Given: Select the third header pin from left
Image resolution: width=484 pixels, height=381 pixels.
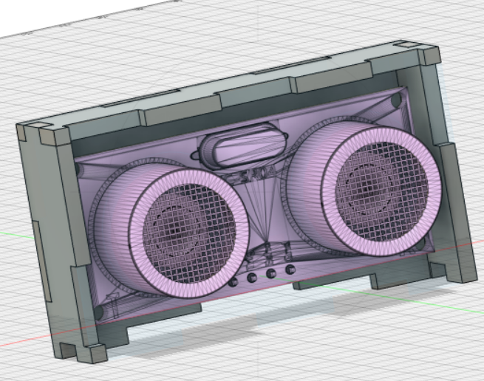Looking at the screenshot, I should (x=271, y=274).
